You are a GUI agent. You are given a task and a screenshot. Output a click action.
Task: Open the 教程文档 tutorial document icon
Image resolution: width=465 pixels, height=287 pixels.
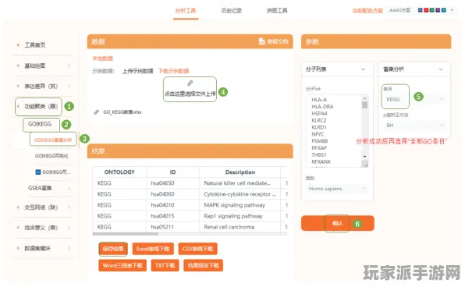coord(261,41)
